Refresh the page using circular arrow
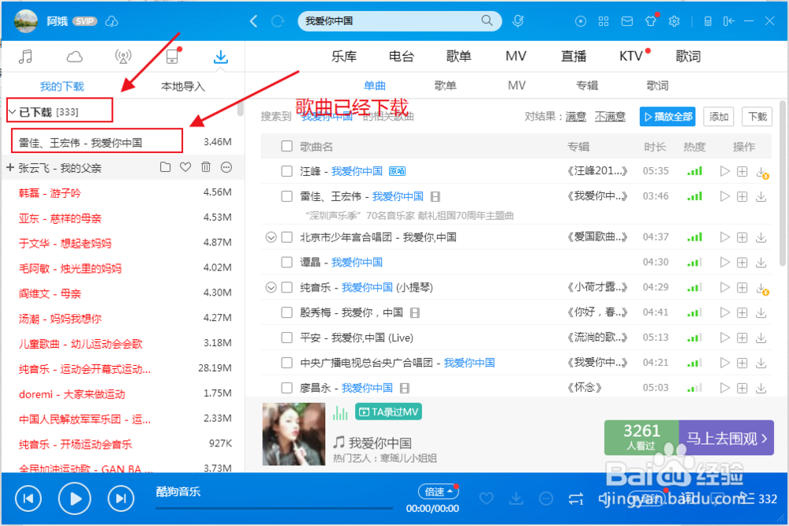 click(x=277, y=21)
